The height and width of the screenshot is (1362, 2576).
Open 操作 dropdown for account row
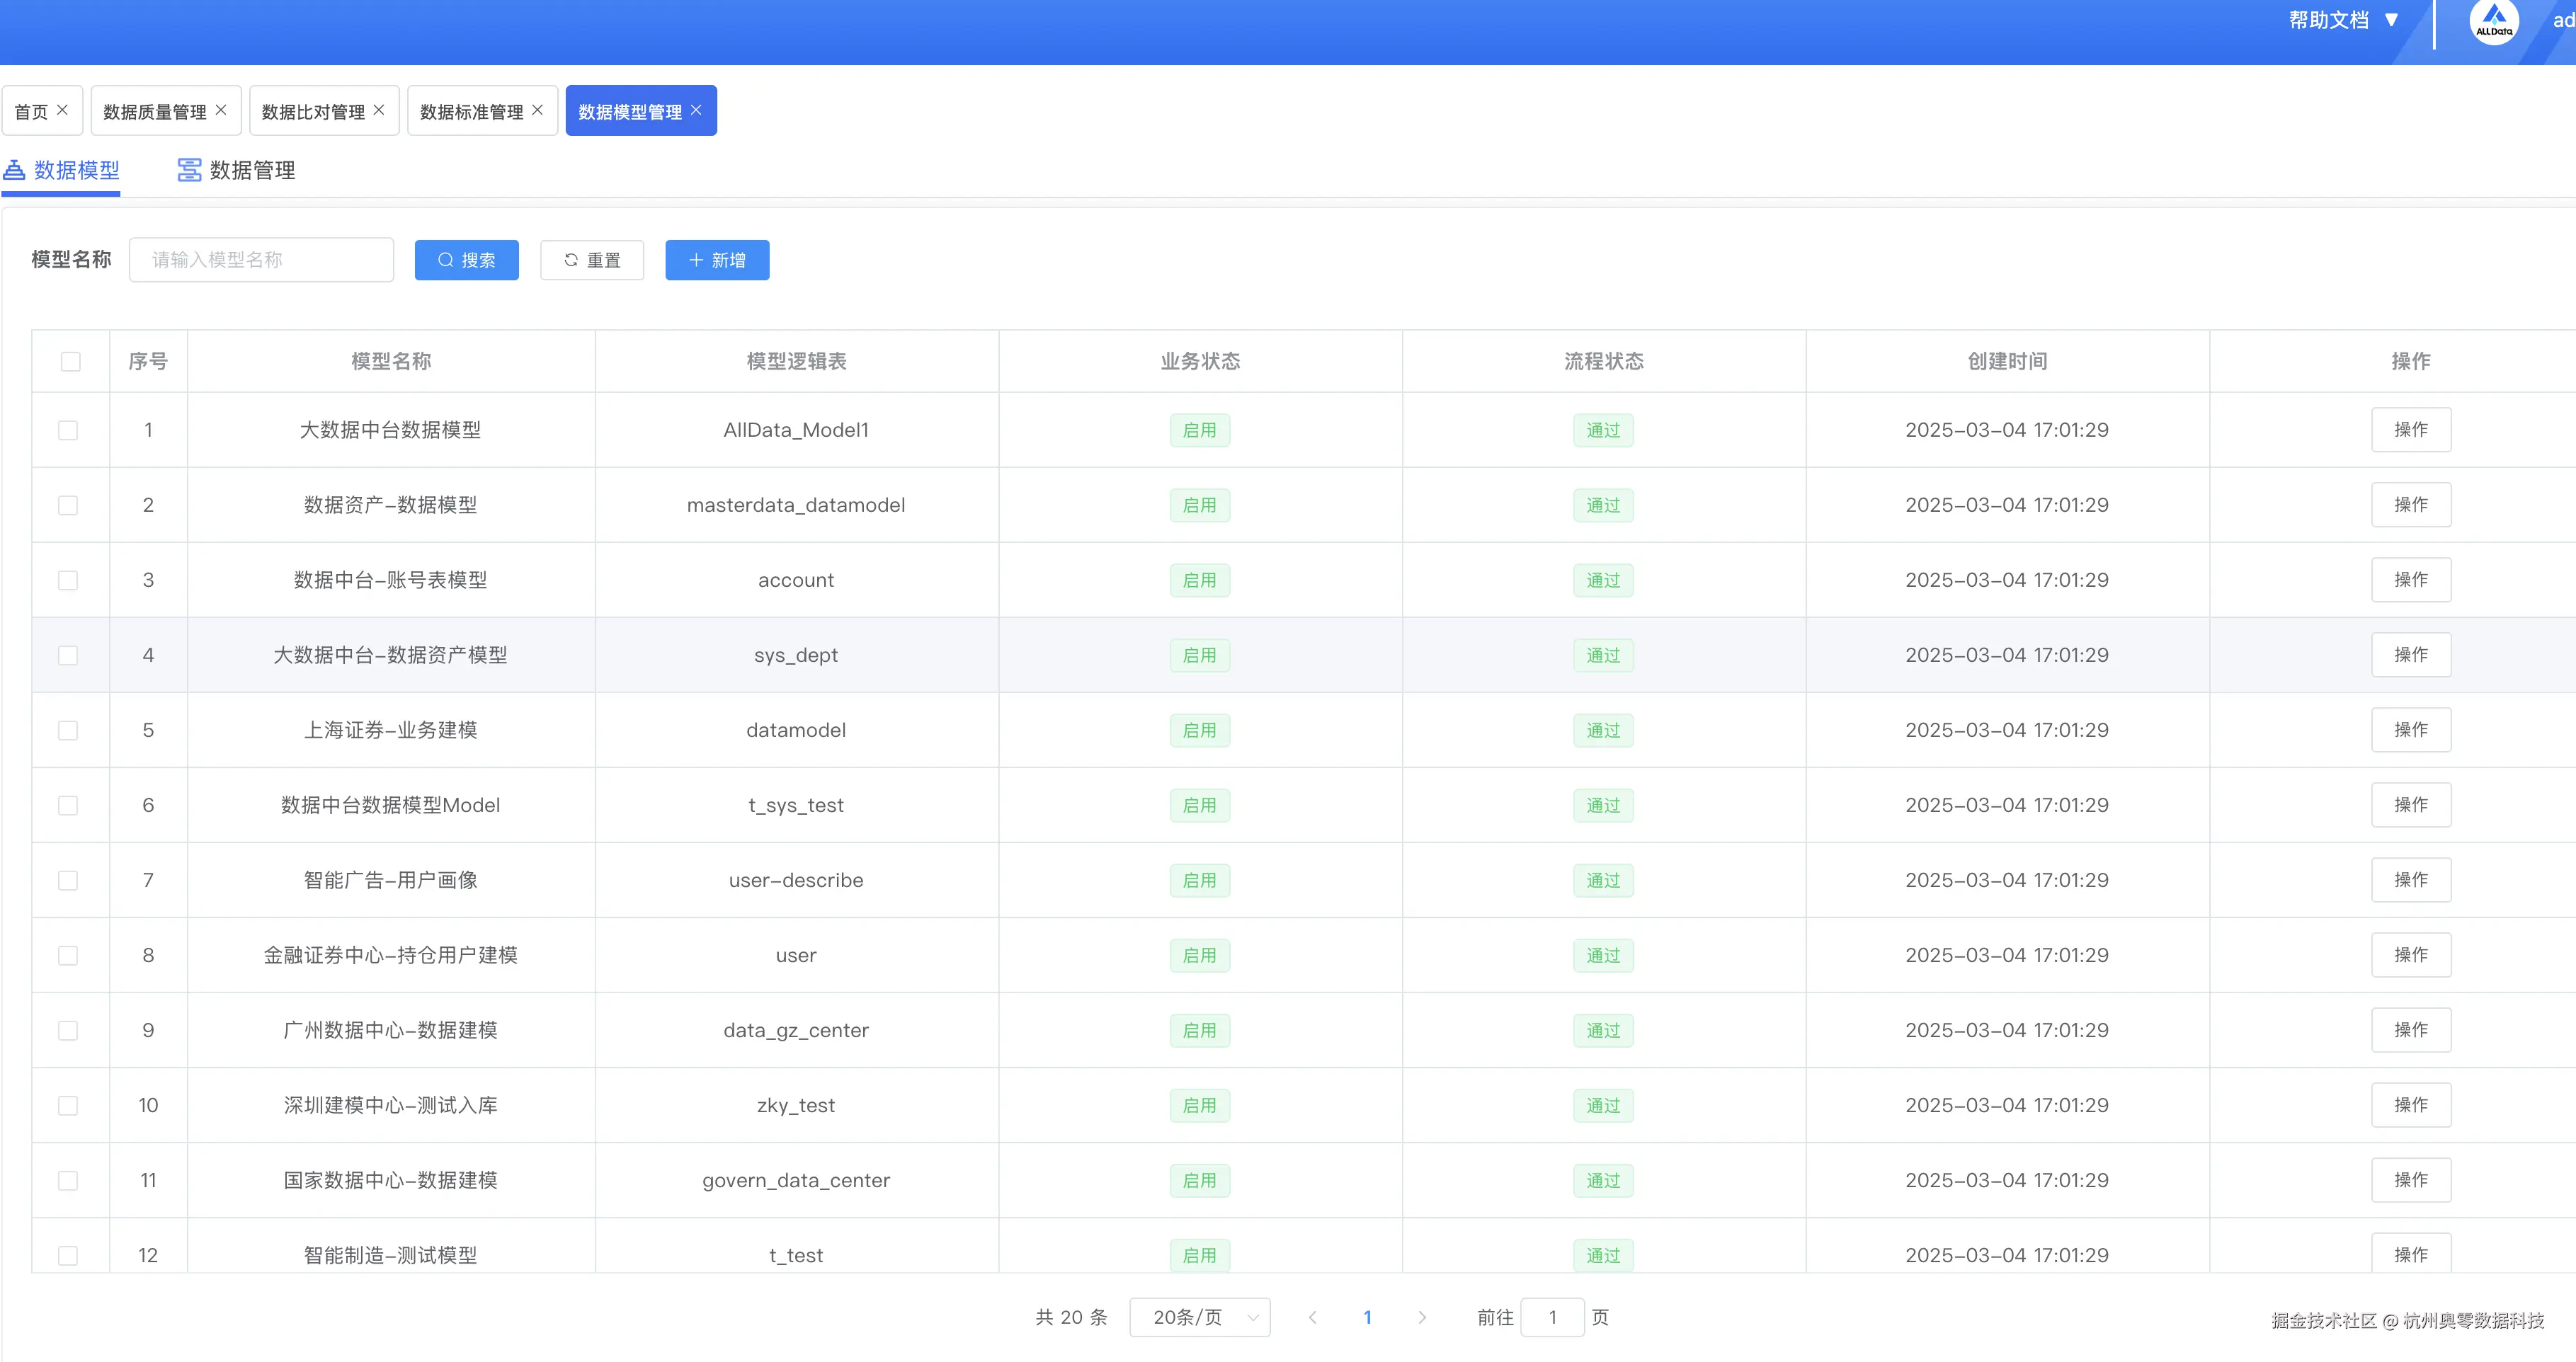pyautogui.click(x=2410, y=580)
